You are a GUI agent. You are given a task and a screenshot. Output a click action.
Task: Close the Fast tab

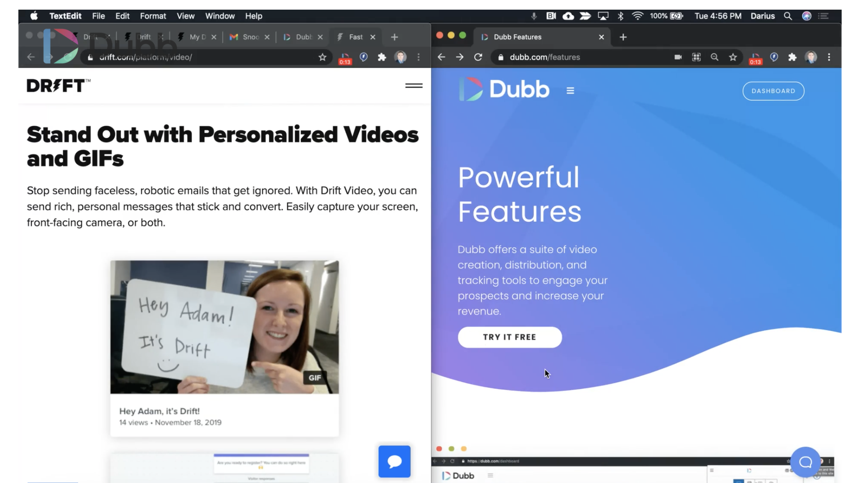tap(373, 37)
